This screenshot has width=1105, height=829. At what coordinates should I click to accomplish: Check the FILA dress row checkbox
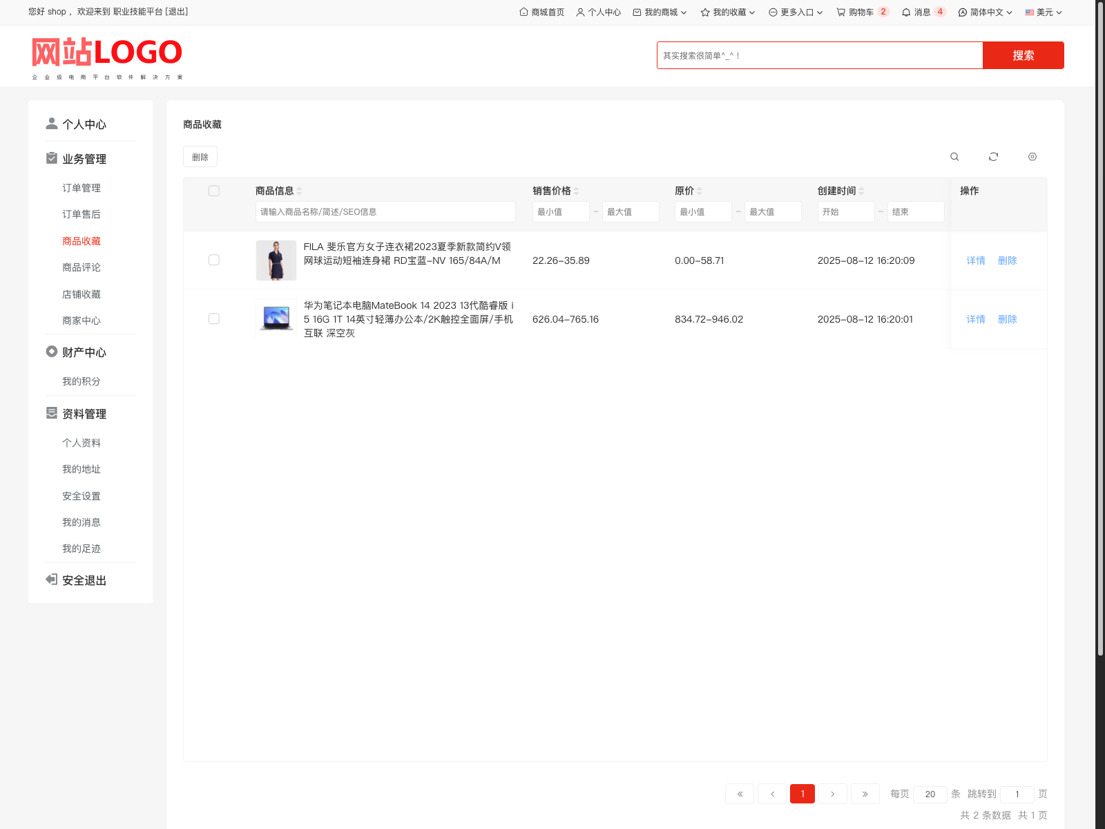click(214, 260)
